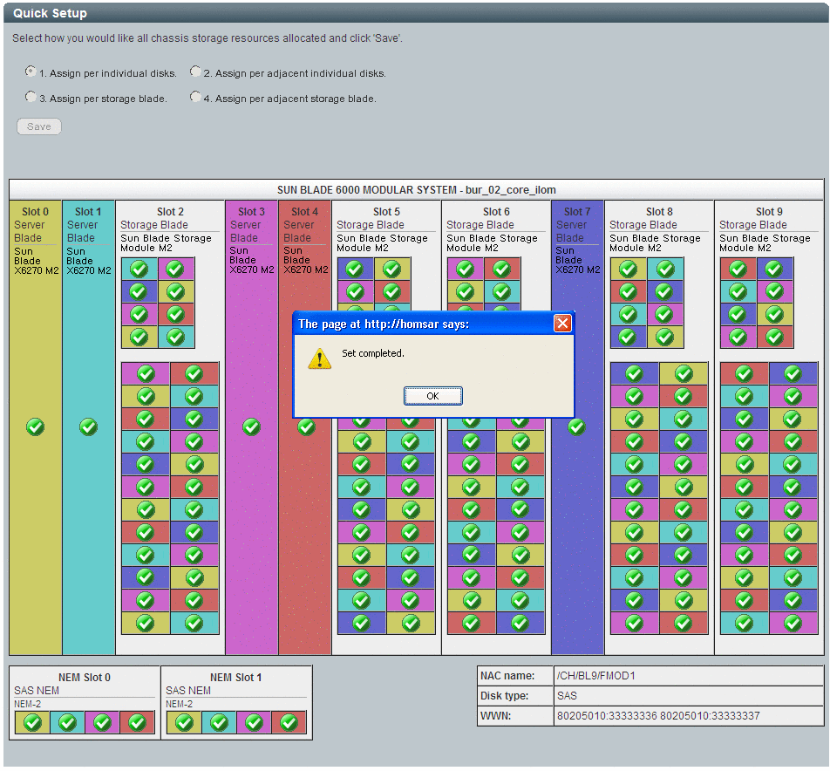Click the green check status in Slot 0 server blade
The image size is (830, 771).
click(36, 426)
